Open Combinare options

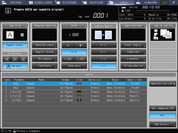tap(133, 52)
